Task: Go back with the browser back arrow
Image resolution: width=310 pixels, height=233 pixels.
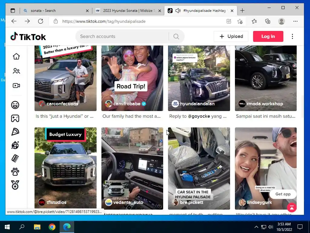Action: pos(14,21)
